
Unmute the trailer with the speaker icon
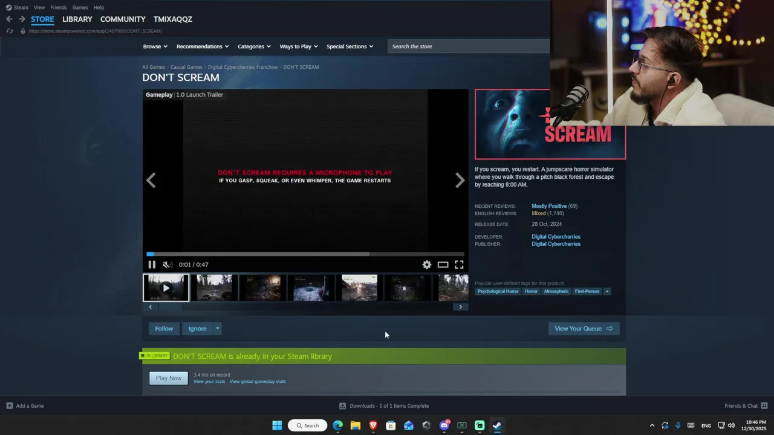point(167,265)
